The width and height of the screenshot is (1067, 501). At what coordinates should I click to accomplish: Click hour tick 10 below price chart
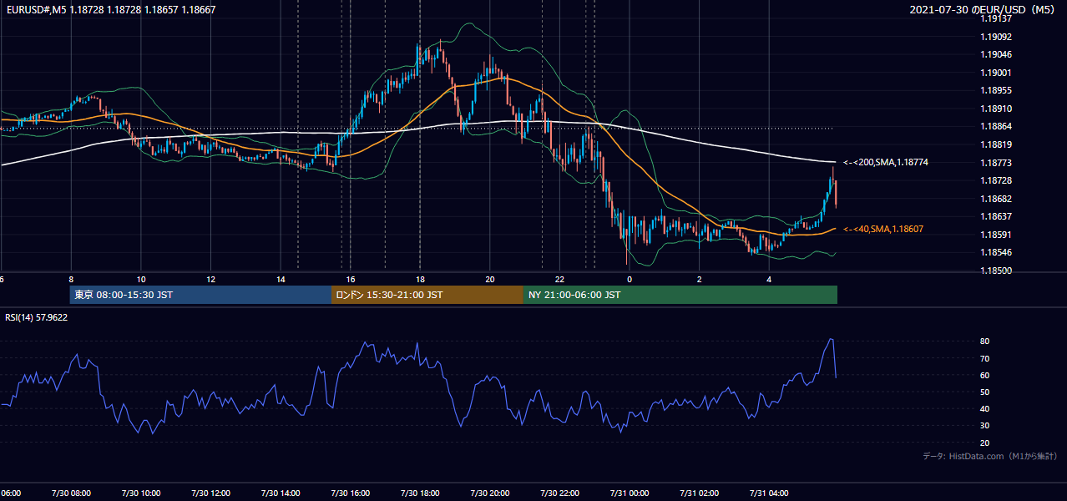(141, 279)
